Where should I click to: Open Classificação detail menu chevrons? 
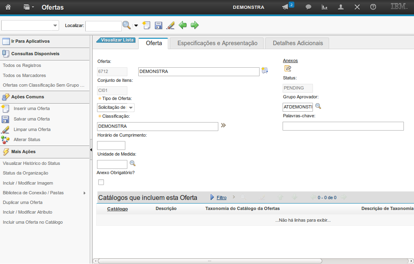(223, 126)
